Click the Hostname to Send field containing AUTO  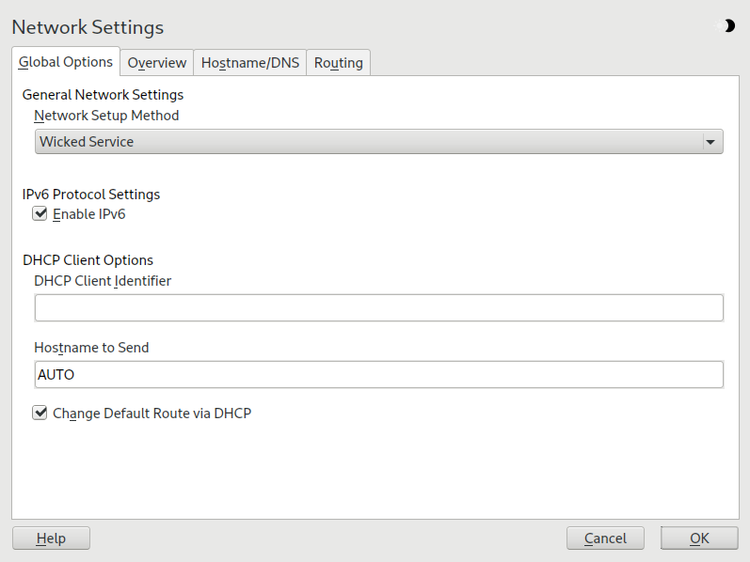[x=378, y=375]
